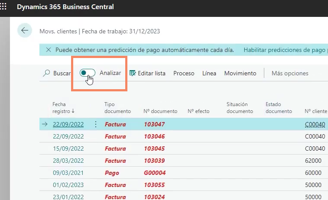
Task: Click Dynamics 365 Business Central title
Action: [x=65, y=6]
